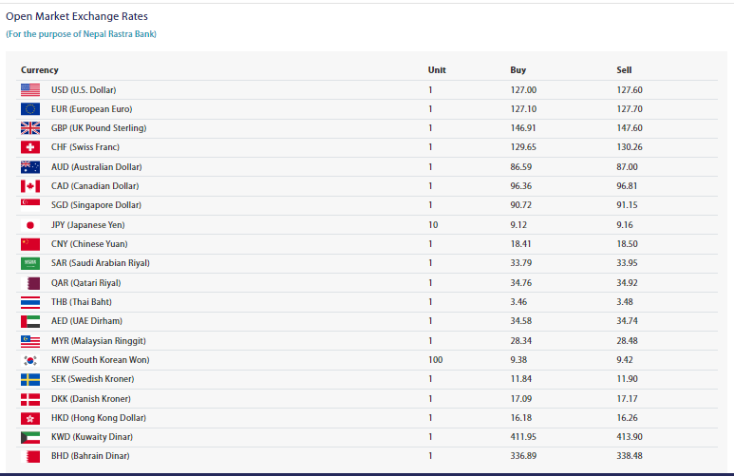Image resolution: width=734 pixels, height=476 pixels.
Task: Click the Japanese flag icon
Action: click(30, 225)
